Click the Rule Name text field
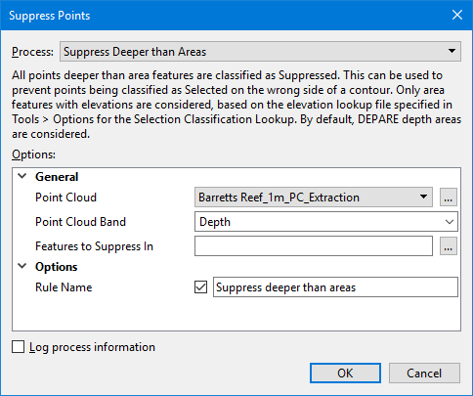The image size is (473, 396). click(x=335, y=287)
